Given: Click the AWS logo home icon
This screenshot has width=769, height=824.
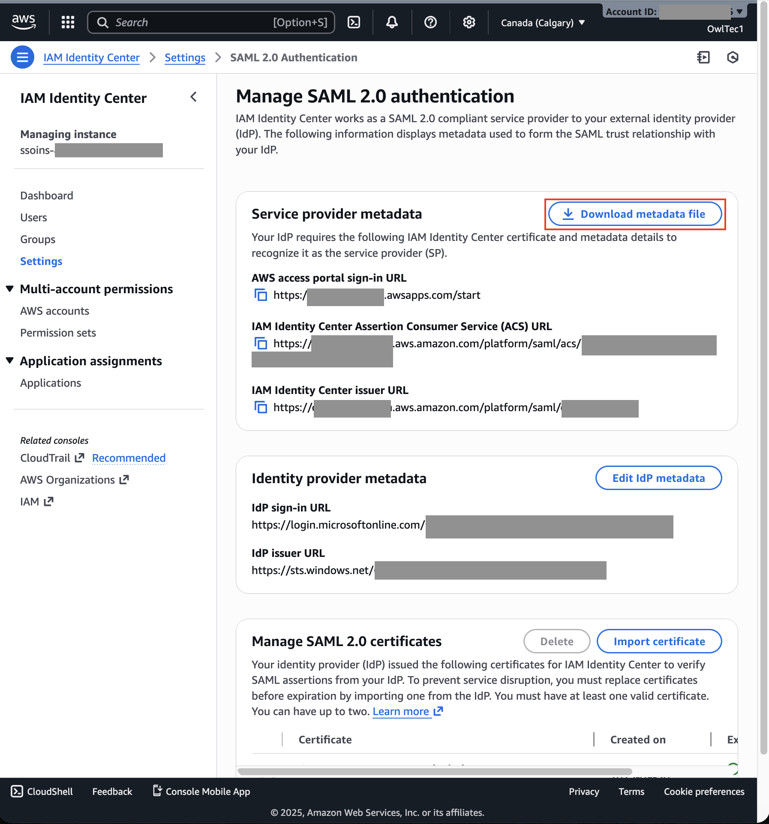Looking at the screenshot, I should tap(24, 22).
